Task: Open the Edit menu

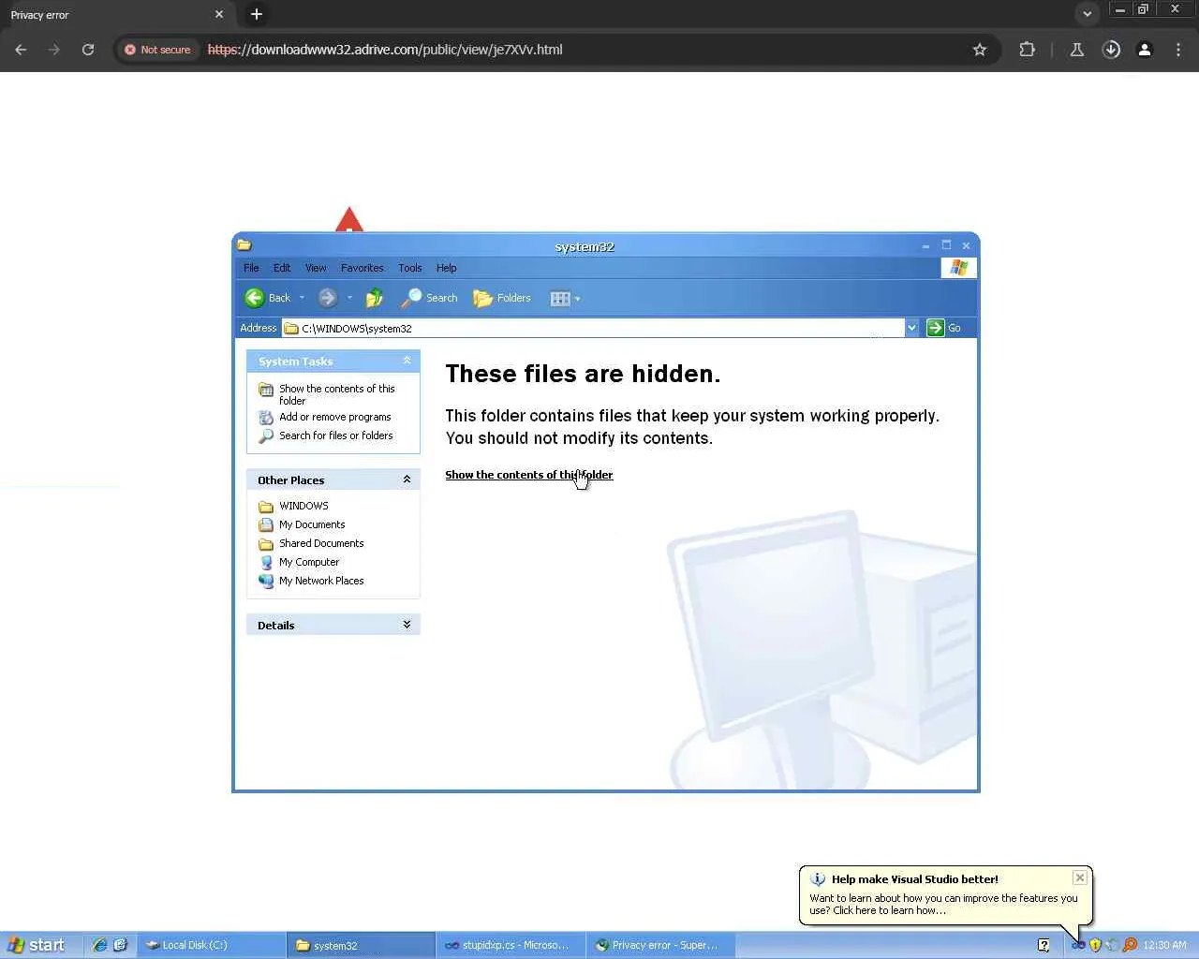Action: coord(282,268)
